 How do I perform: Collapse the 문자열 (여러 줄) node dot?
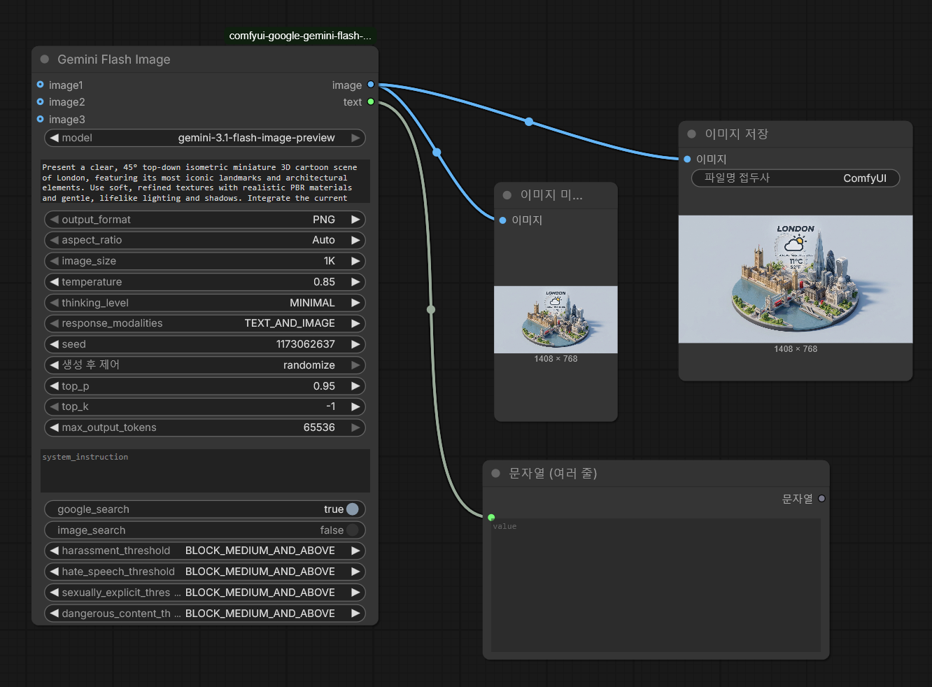tap(496, 474)
